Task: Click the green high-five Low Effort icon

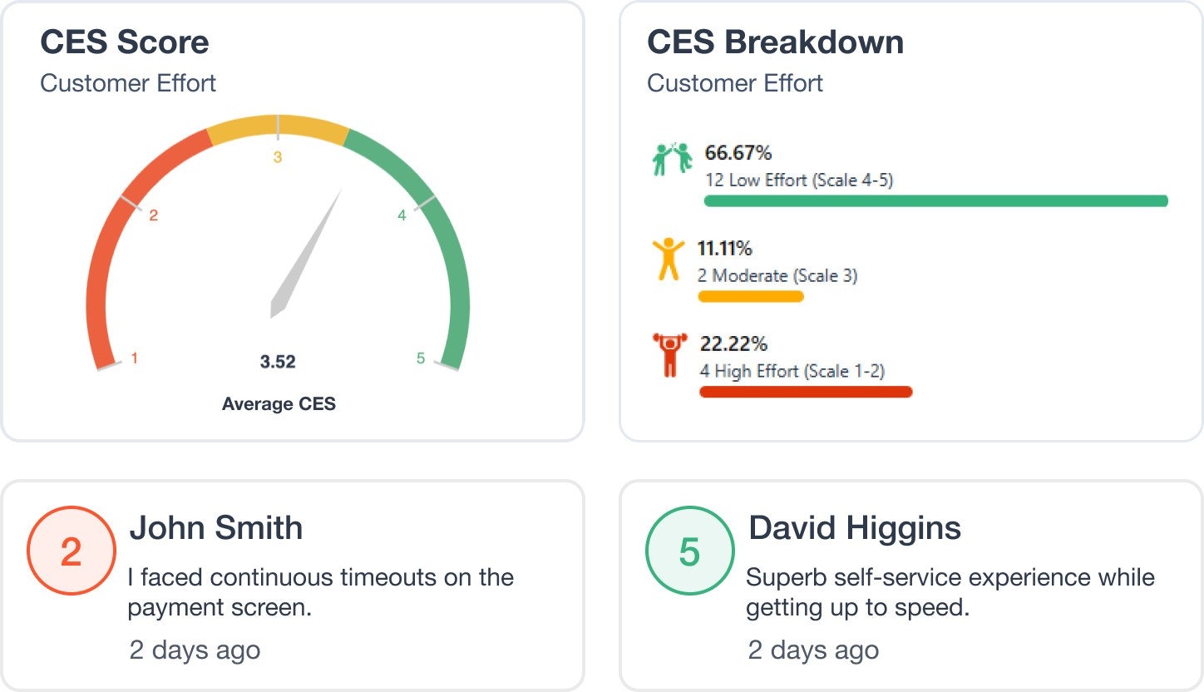Action: [x=673, y=159]
